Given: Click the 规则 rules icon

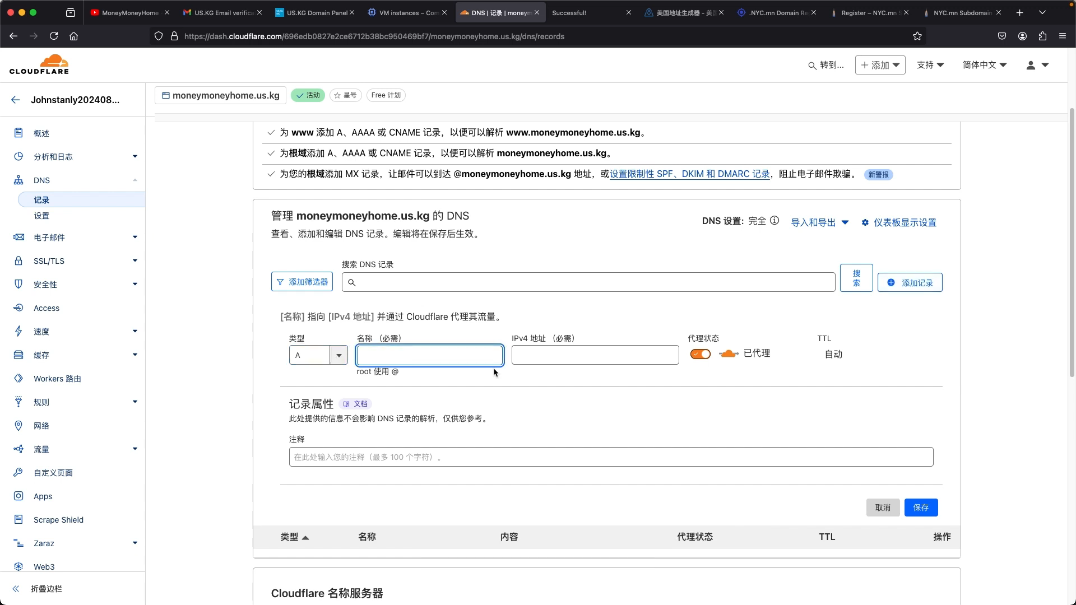Looking at the screenshot, I should tap(18, 402).
